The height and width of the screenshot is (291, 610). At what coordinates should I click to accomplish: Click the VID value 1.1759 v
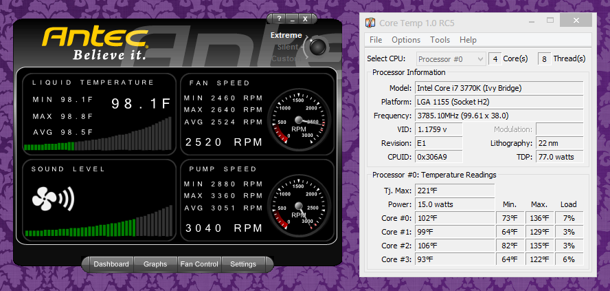[439, 129]
